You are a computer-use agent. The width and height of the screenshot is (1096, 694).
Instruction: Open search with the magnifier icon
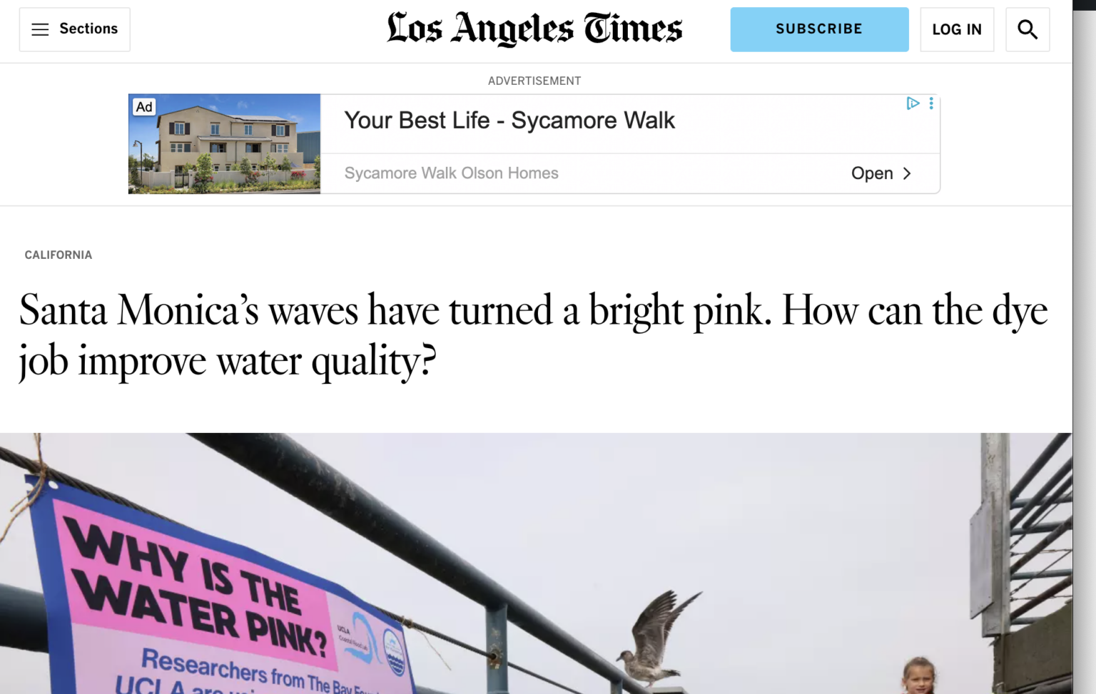click(1027, 29)
